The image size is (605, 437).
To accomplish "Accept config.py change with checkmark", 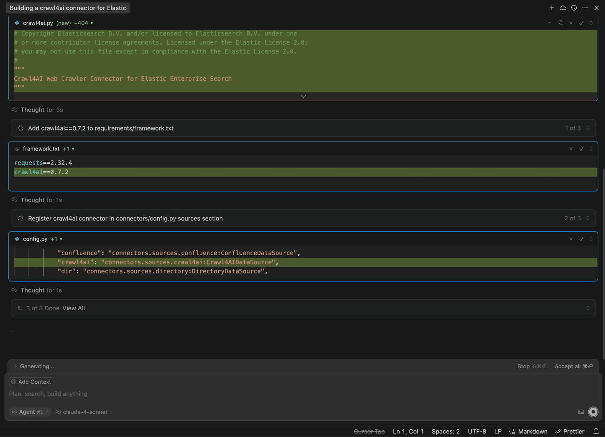I will coord(581,239).
